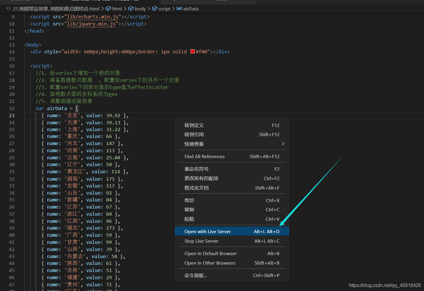Click the '江西' value 96 row

pos(81,221)
